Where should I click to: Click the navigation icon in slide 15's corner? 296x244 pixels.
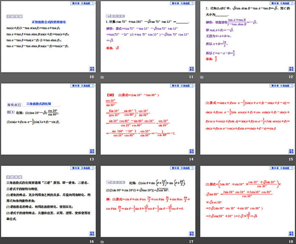pyautogui.click(x=291, y=151)
